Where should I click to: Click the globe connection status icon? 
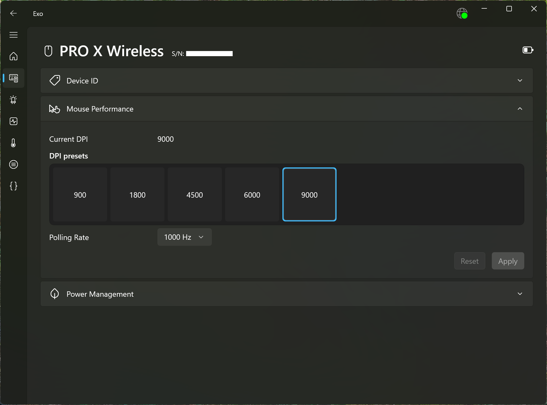[462, 13]
